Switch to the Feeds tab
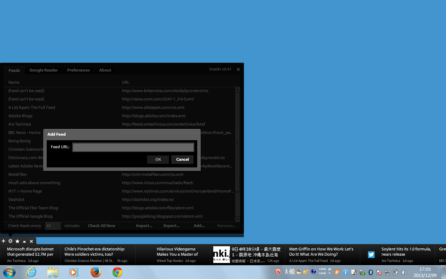Image resolution: width=446 pixels, height=279 pixels. (x=14, y=70)
